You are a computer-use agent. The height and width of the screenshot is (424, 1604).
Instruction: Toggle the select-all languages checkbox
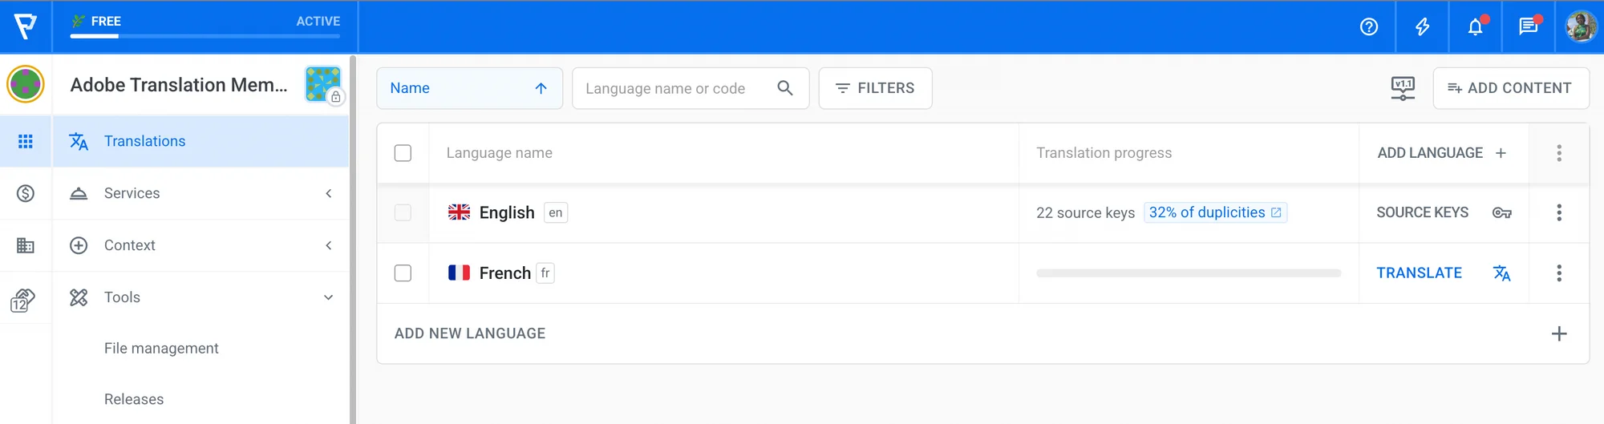[x=403, y=153]
